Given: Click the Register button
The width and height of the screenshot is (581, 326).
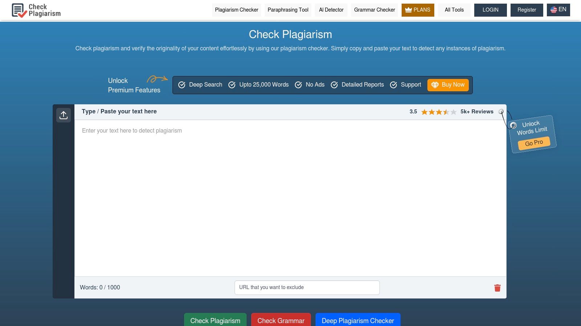Looking at the screenshot, I should coord(527,10).
